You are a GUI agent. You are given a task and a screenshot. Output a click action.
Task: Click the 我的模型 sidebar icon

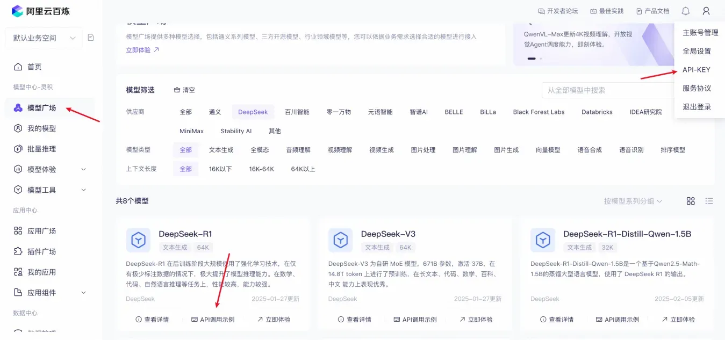pos(18,128)
